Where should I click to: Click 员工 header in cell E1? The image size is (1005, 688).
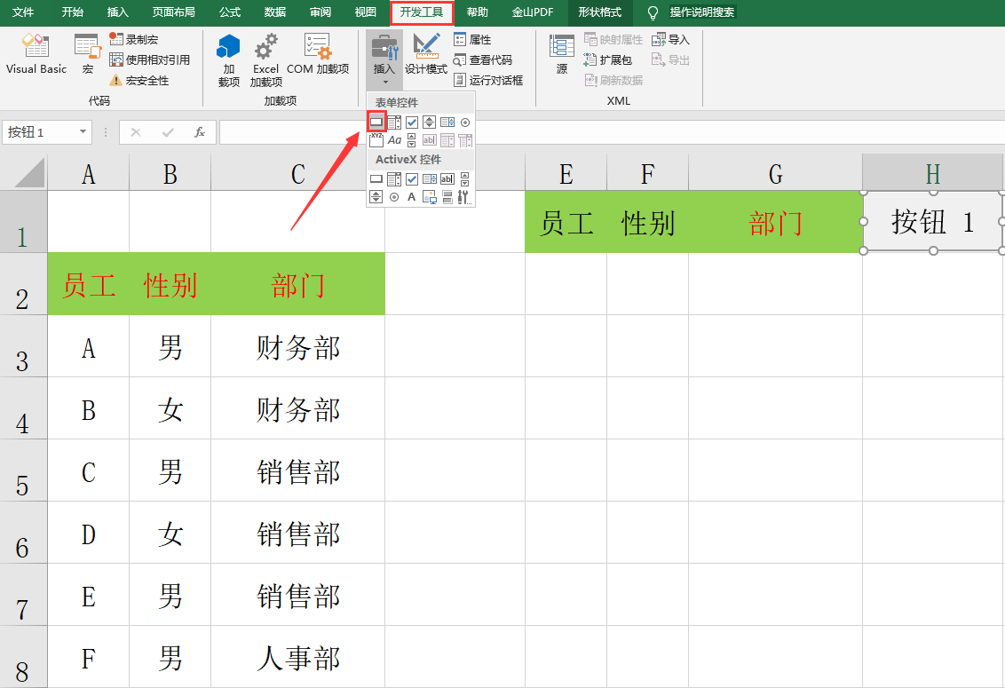(x=566, y=223)
